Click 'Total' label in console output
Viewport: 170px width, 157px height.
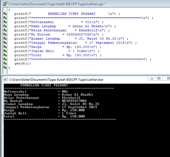(9, 116)
